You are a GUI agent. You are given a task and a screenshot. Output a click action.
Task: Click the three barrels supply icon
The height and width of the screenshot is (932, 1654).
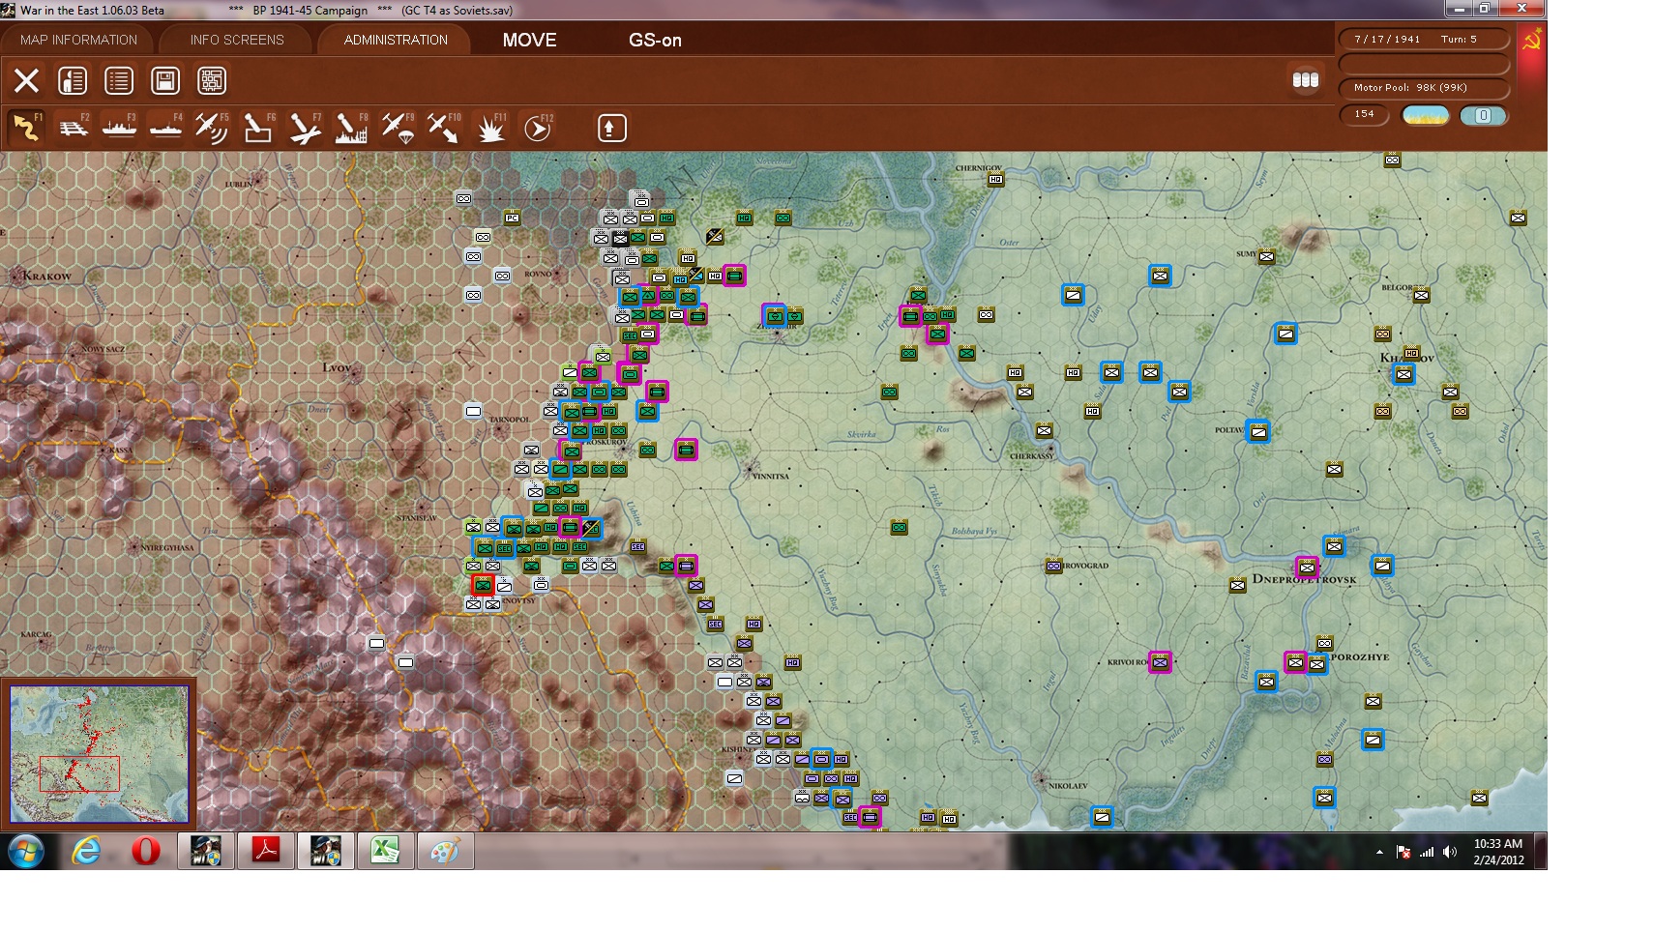point(1306,80)
